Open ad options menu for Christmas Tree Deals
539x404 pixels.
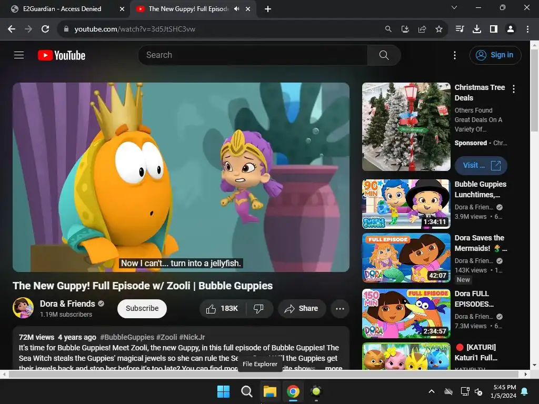pyautogui.click(x=514, y=89)
